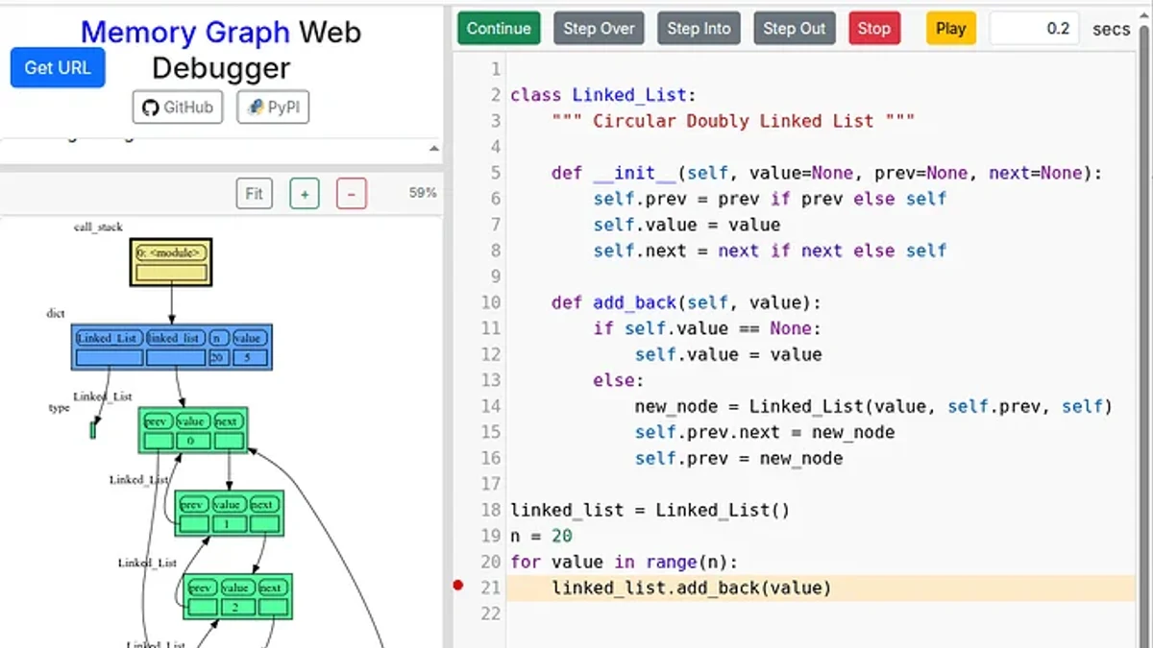This screenshot has height=648, width=1153.
Task: Click the Linked_List node with value 0
Action: 193,430
